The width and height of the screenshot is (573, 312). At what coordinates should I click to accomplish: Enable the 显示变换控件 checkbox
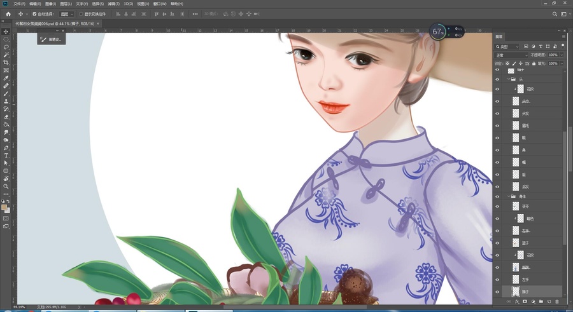[x=81, y=14]
